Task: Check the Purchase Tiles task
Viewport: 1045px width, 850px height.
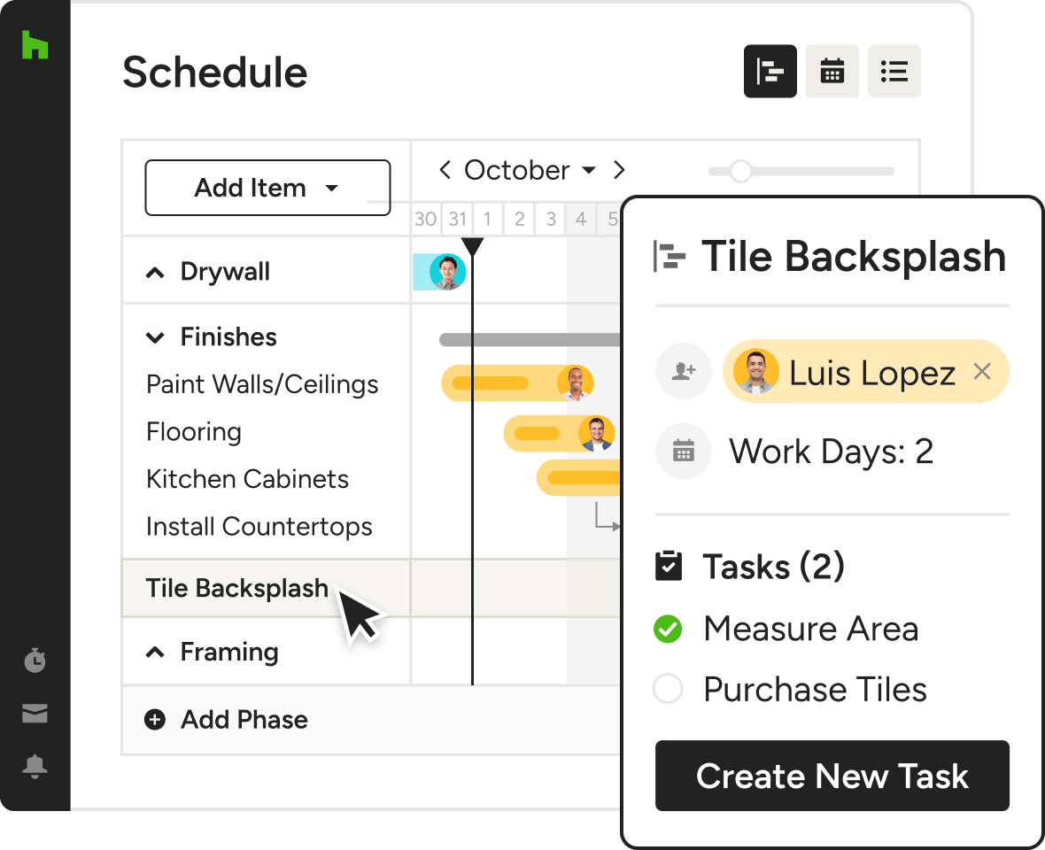Action: [667, 689]
